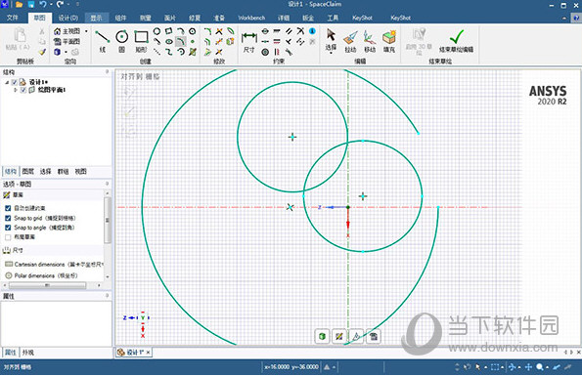This screenshot has width=582, height=376.
Task: Toggle the 设计1 checkbox in structure tree
Action: click(x=14, y=82)
